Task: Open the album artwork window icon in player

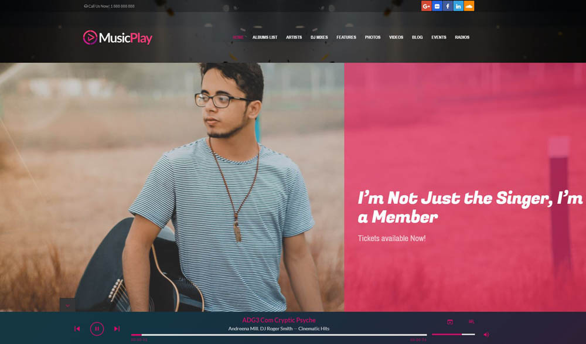Action: pos(450,322)
